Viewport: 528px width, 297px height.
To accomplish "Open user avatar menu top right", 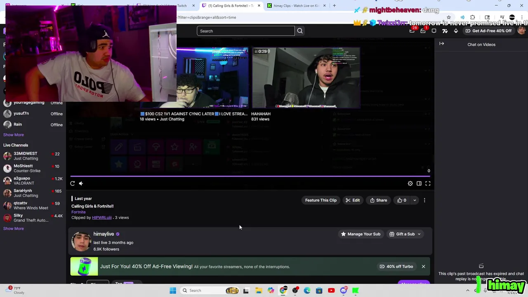I will pyautogui.click(x=522, y=31).
